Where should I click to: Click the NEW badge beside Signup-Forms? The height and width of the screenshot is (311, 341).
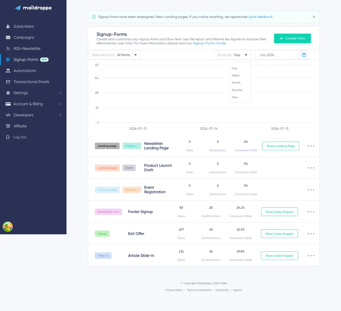[44, 60]
